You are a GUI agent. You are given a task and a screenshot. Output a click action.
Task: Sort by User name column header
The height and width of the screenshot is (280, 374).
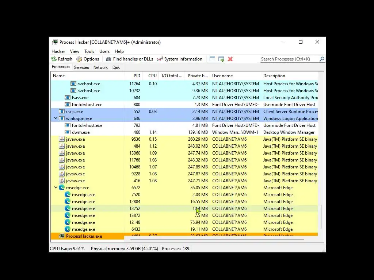click(236, 76)
